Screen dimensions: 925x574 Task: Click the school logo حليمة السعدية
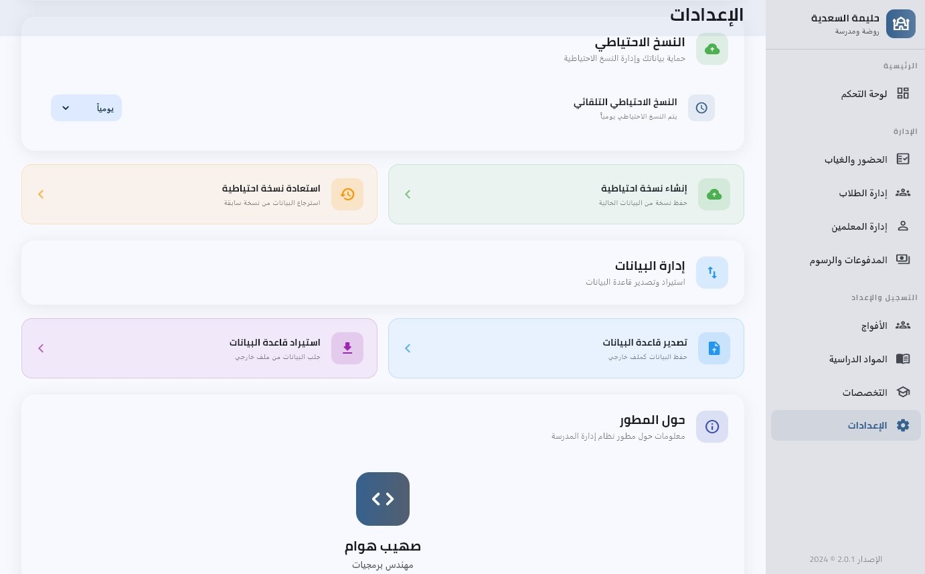pyautogui.click(x=901, y=24)
